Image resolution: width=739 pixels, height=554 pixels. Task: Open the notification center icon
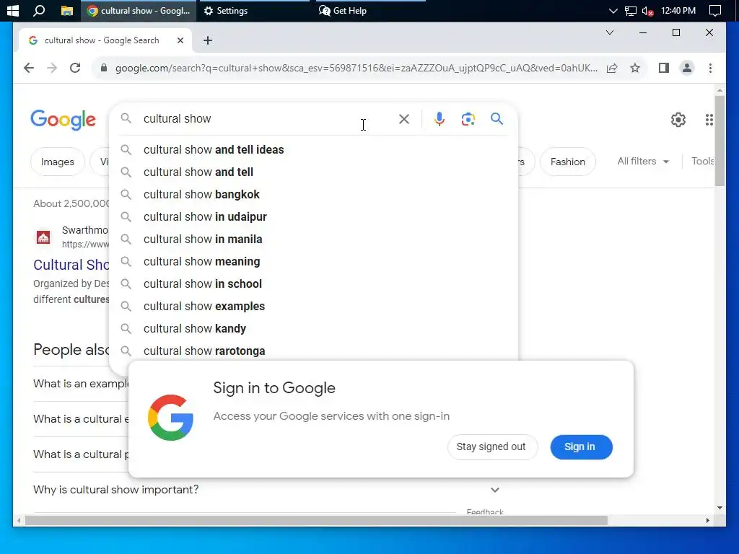(x=715, y=10)
